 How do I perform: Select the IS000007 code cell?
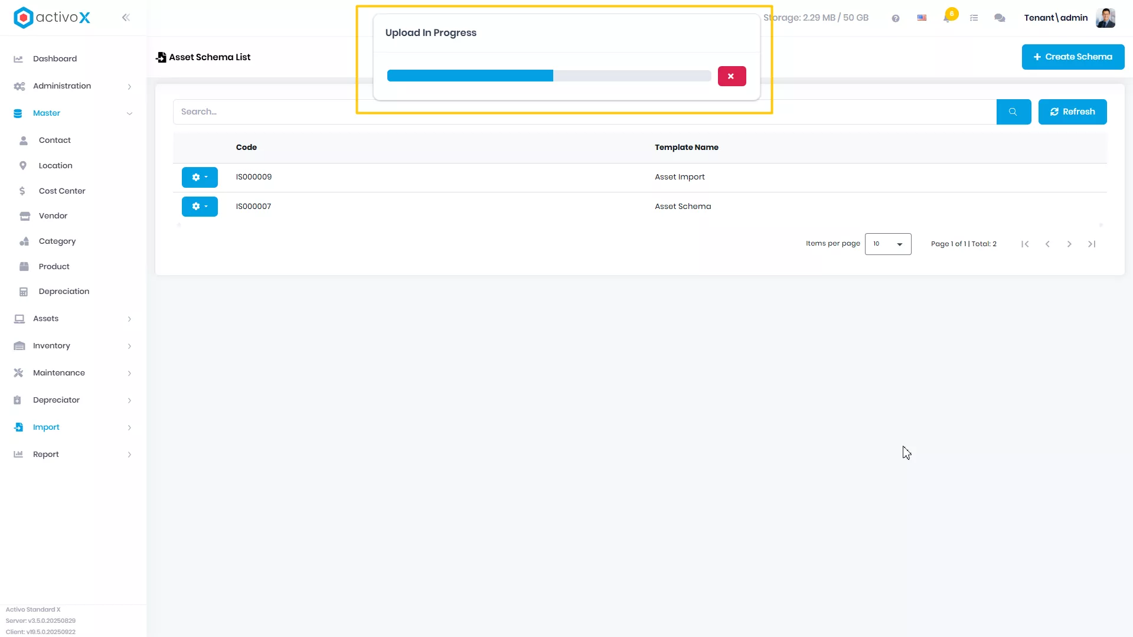[253, 206]
